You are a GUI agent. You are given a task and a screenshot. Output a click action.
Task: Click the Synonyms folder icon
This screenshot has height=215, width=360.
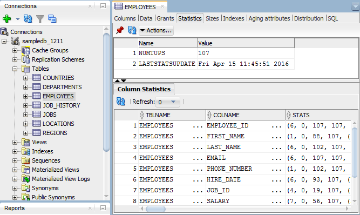click(x=26, y=189)
